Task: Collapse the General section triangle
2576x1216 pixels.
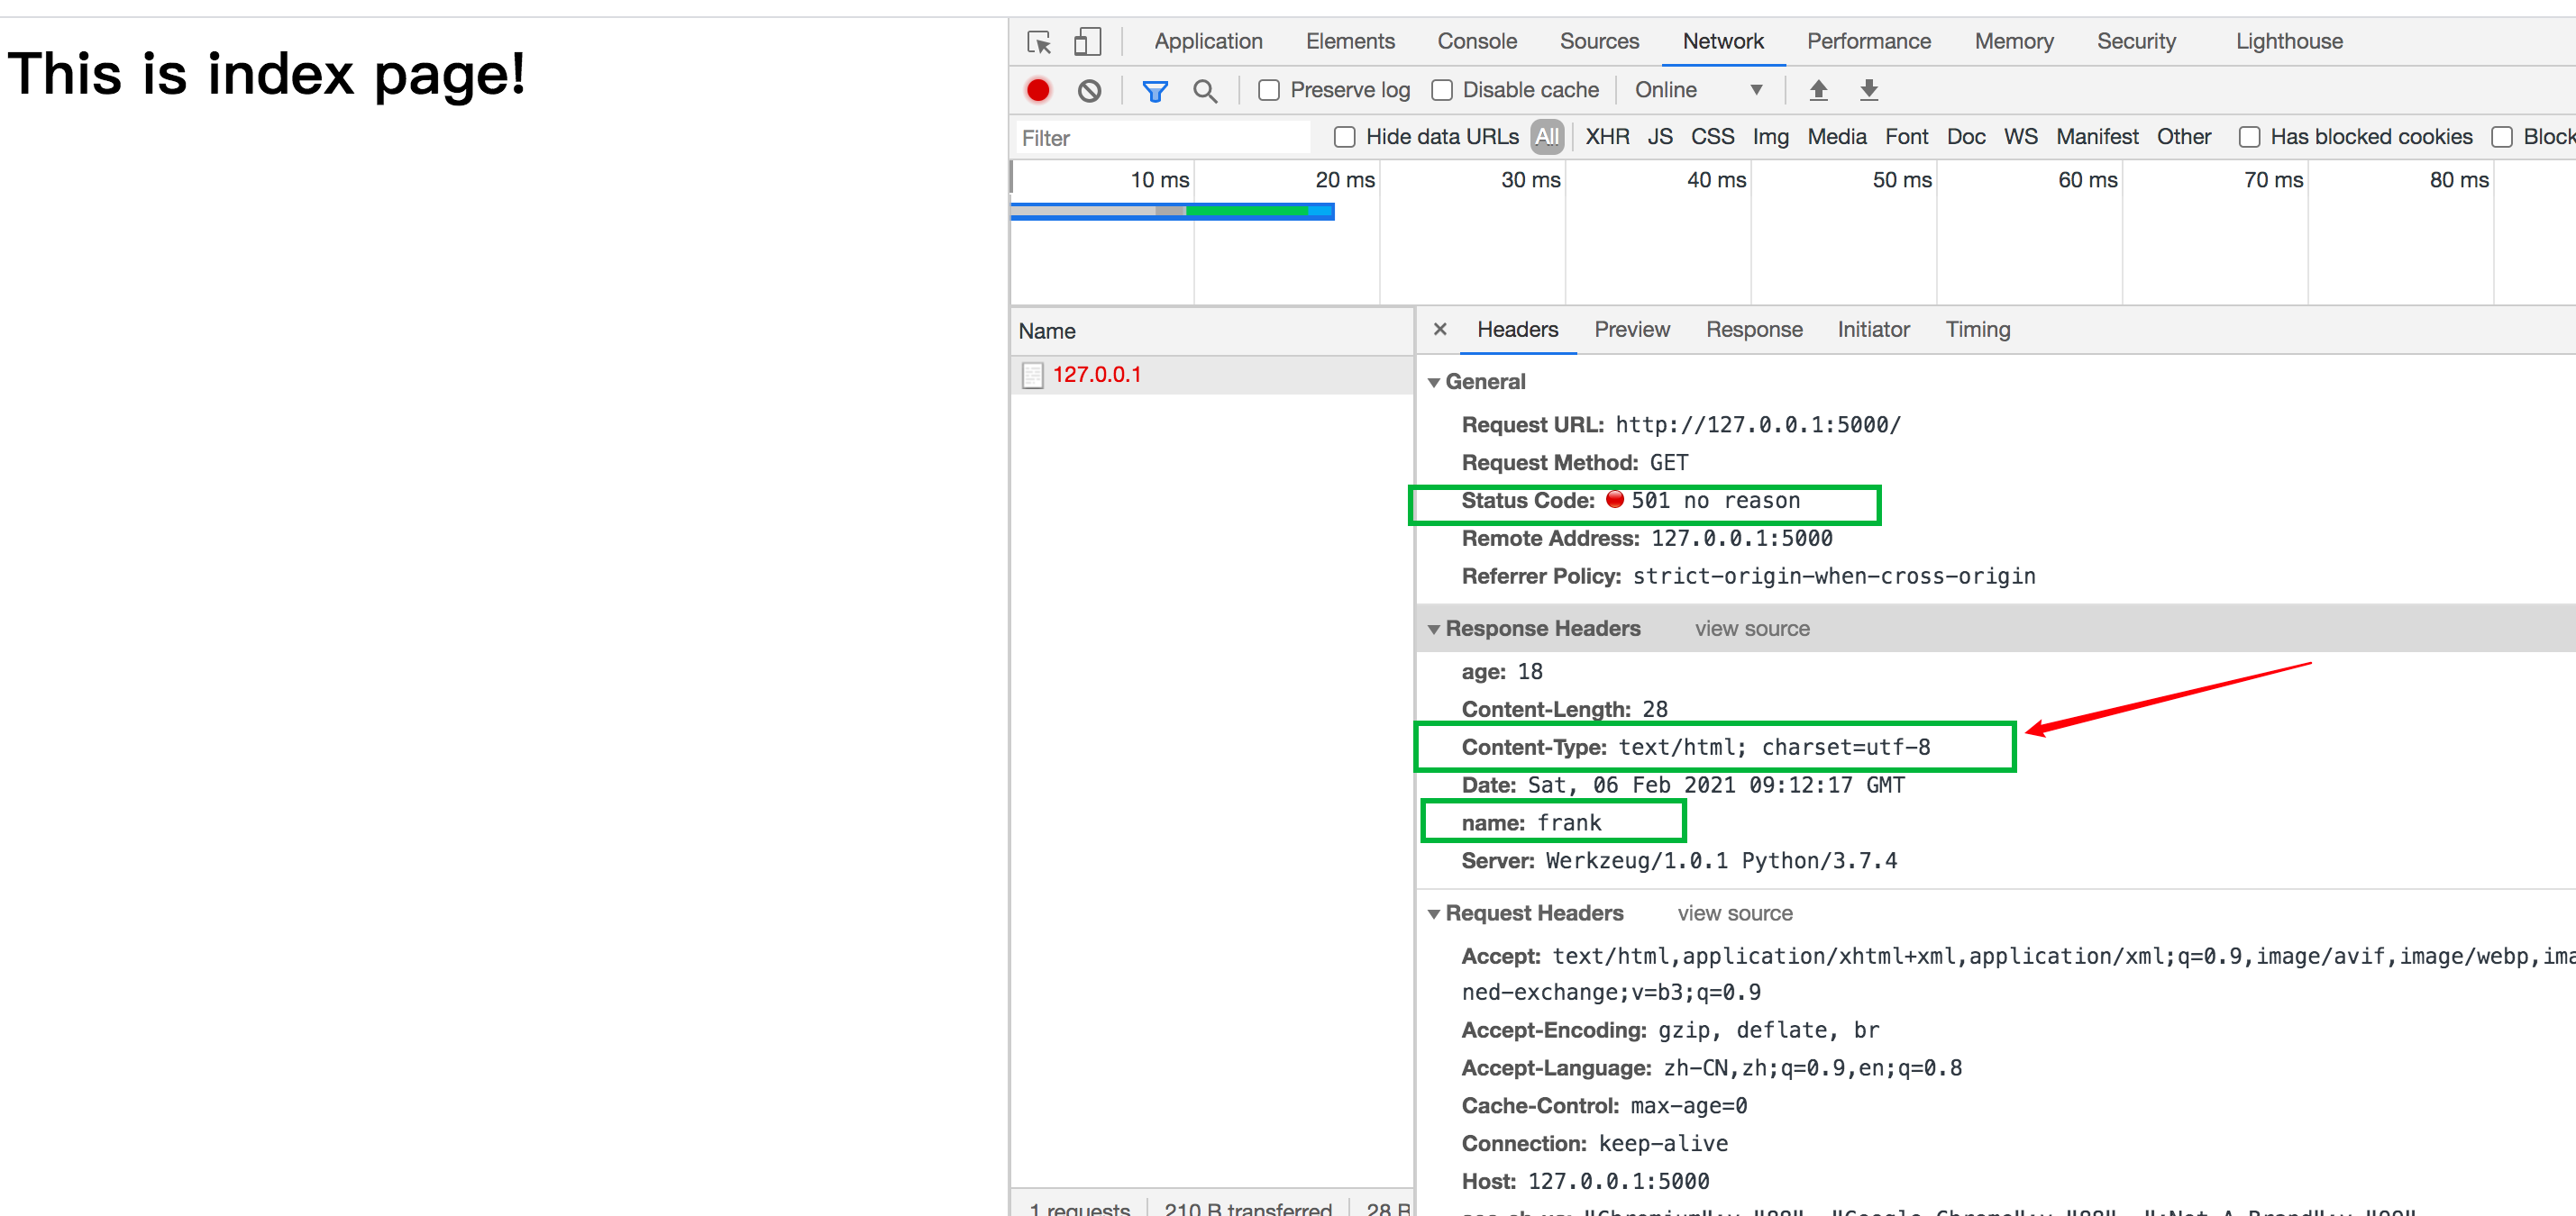Action: pos(1434,383)
